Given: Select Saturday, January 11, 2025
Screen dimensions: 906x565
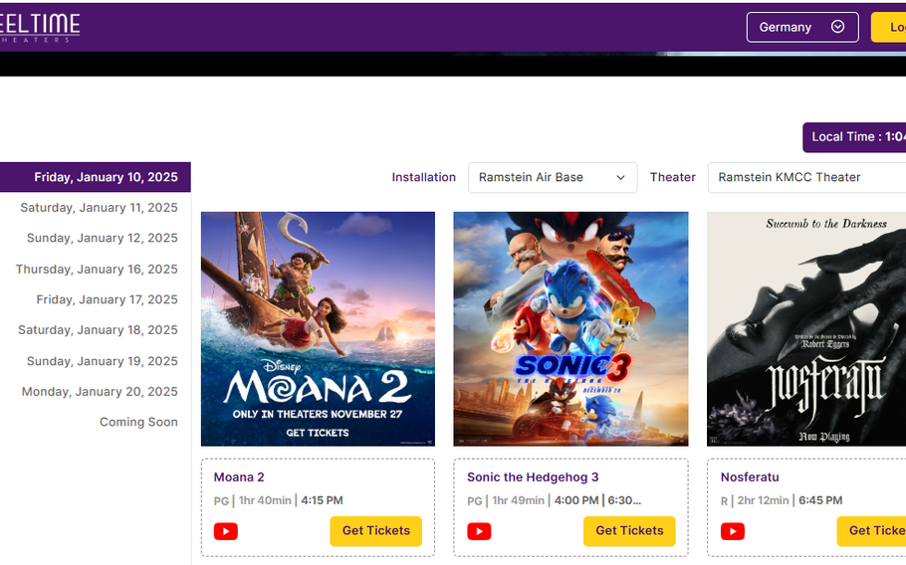Looking at the screenshot, I should (99, 208).
